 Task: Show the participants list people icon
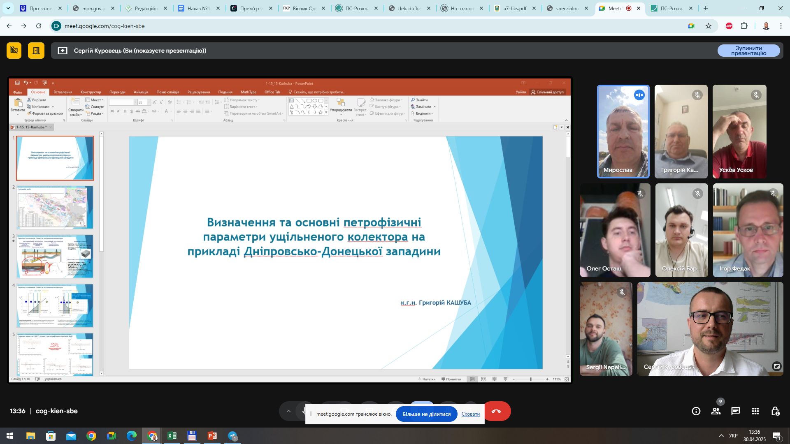point(716,411)
